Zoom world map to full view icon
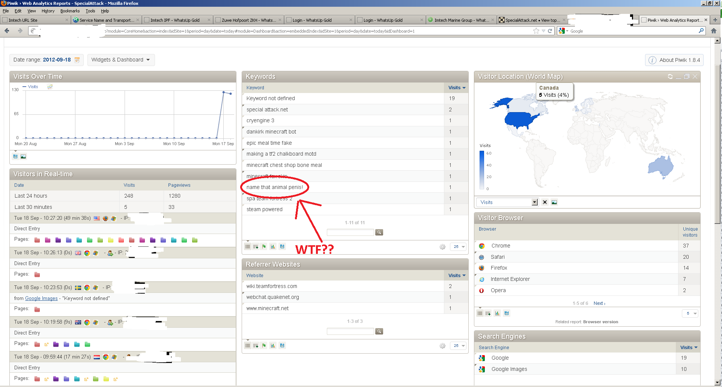 tap(545, 202)
